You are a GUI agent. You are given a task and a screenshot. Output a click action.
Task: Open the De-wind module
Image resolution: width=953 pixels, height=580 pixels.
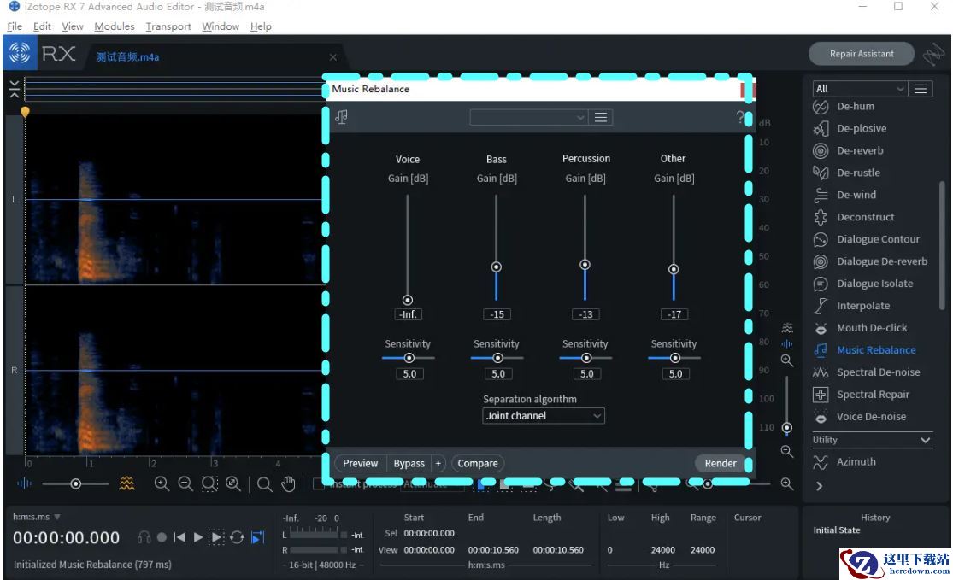(856, 195)
